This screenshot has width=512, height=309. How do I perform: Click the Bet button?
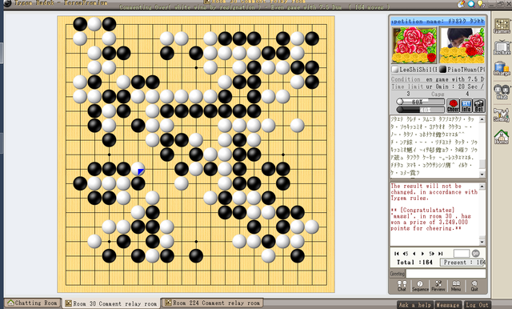[479, 106]
